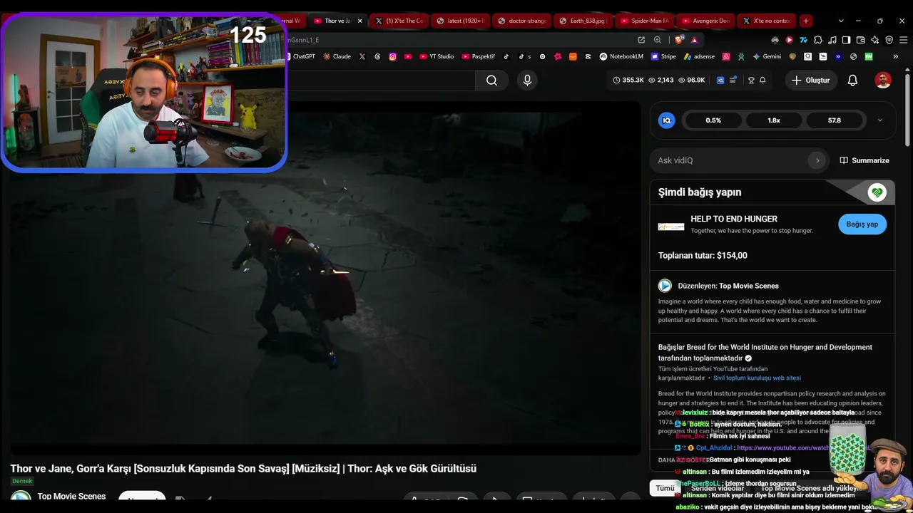Switch to the Spider-Man YouTube tab
Viewport: 913px width, 513px height.
645,21
